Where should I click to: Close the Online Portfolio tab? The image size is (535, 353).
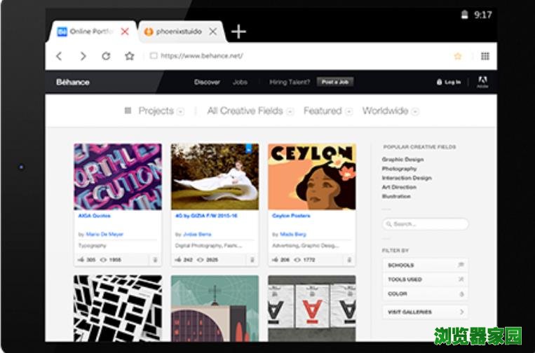pyautogui.click(x=125, y=32)
